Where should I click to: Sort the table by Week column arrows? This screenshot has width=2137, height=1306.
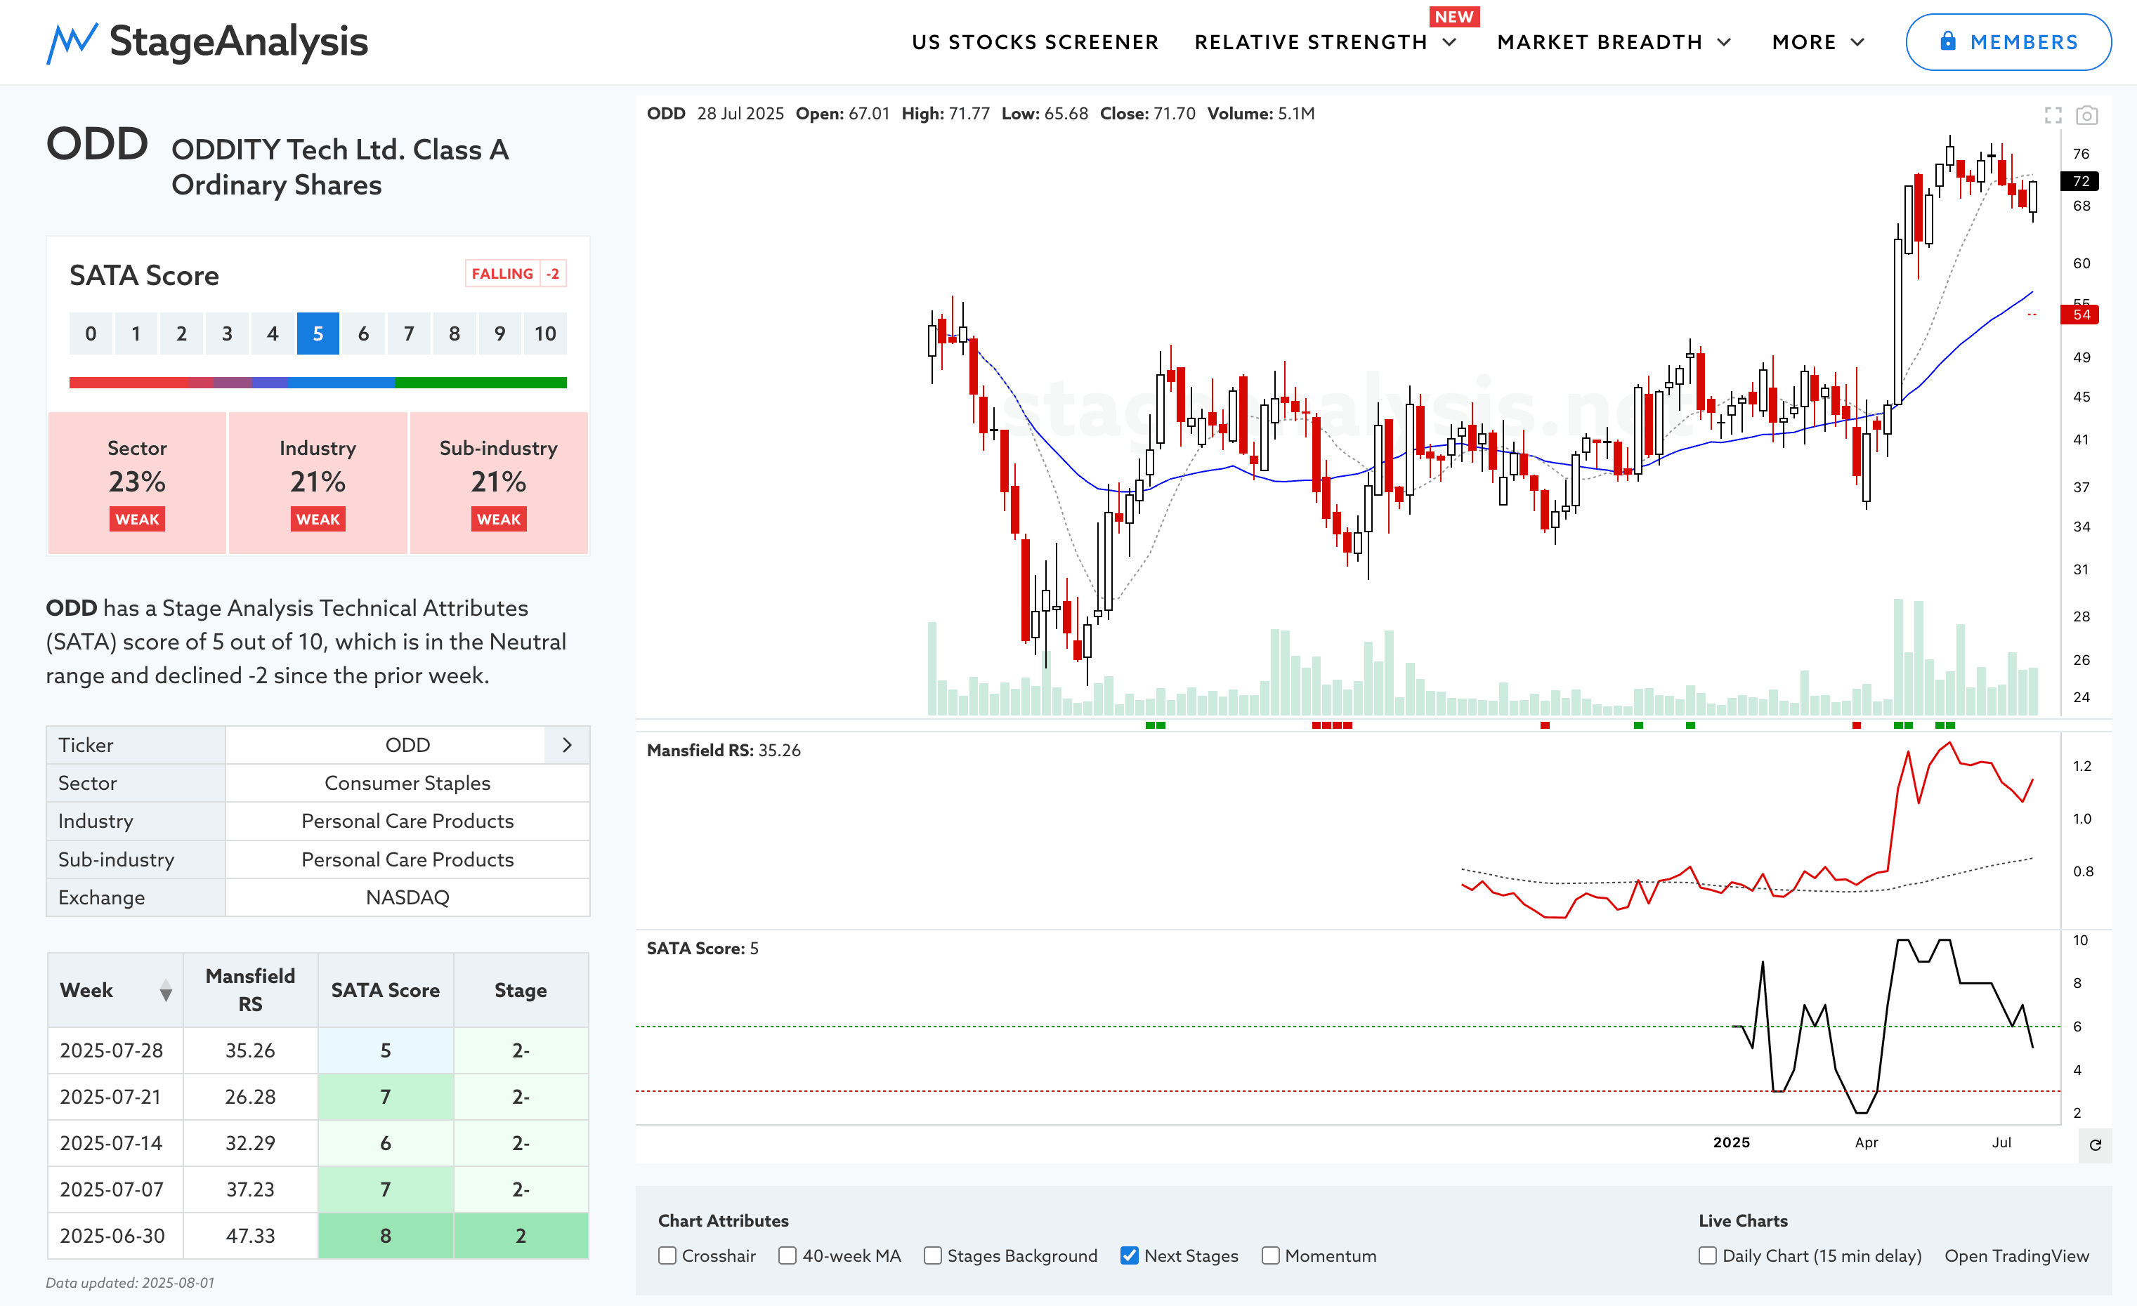click(x=166, y=990)
